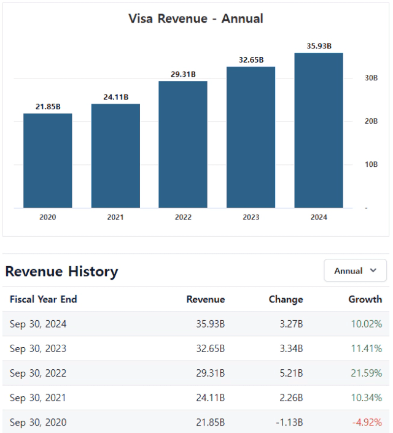Click the 10B axis label
Viewport: 393px width, 433px height.
[371, 164]
